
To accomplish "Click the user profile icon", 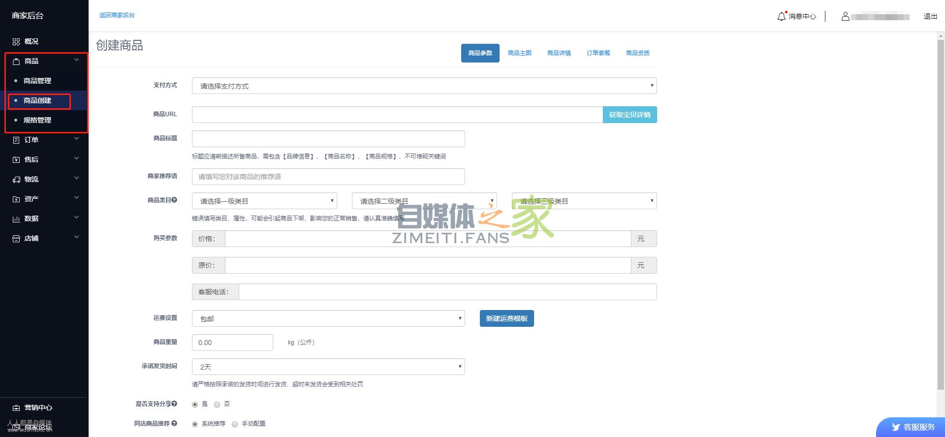I will [845, 16].
